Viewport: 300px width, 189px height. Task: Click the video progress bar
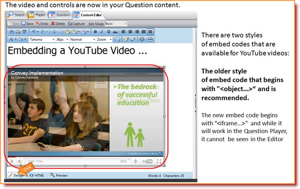point(85,157)
